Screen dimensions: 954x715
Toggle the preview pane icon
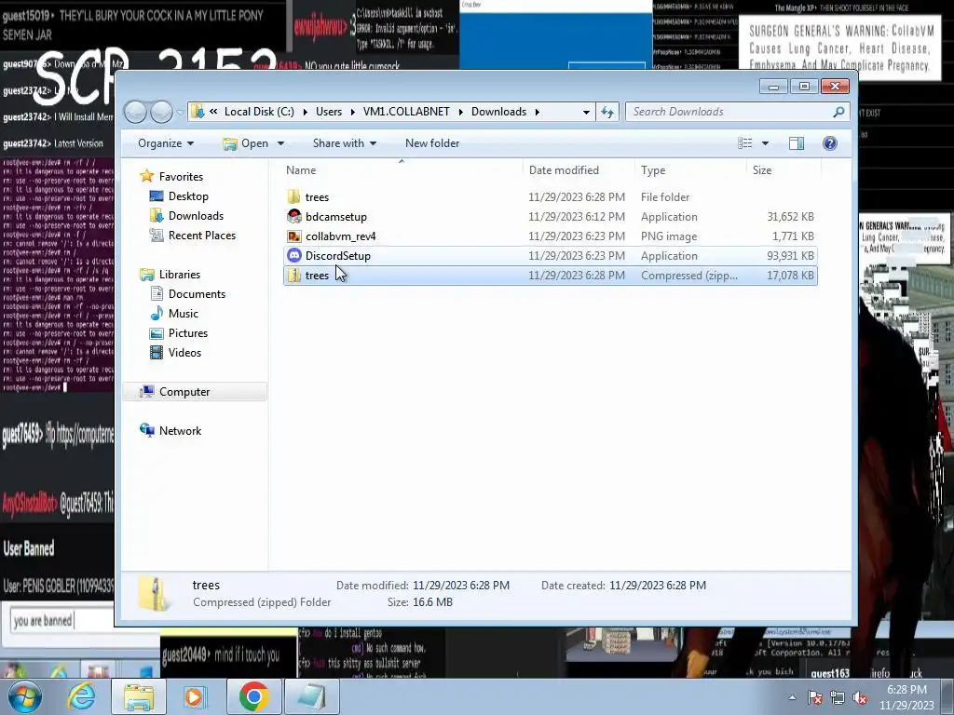[x=797, y=143]
